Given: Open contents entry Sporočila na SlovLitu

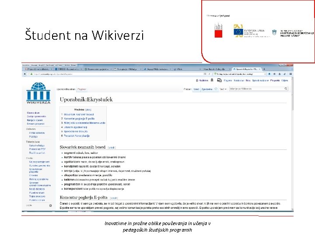Looking at the screenshot, I should tap(76, 132).
